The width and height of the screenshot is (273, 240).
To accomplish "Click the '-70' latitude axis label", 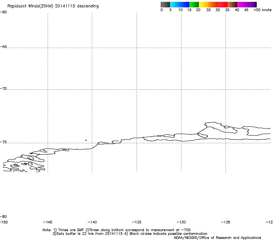I will (3, 89).
